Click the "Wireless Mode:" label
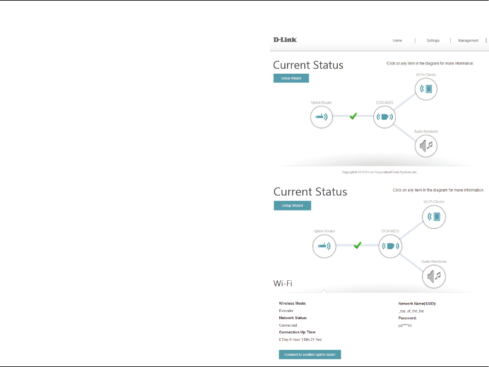Viewport: 489px width, 367px height. [293, 304]
